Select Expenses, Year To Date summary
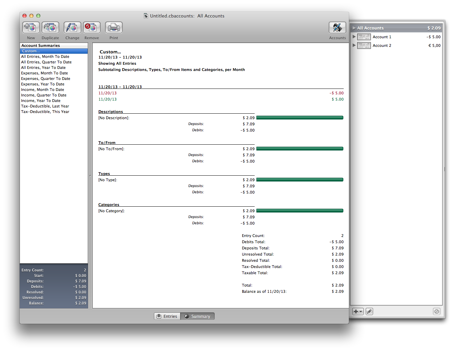The image size is (451, 351). click(x=54, y=84)
